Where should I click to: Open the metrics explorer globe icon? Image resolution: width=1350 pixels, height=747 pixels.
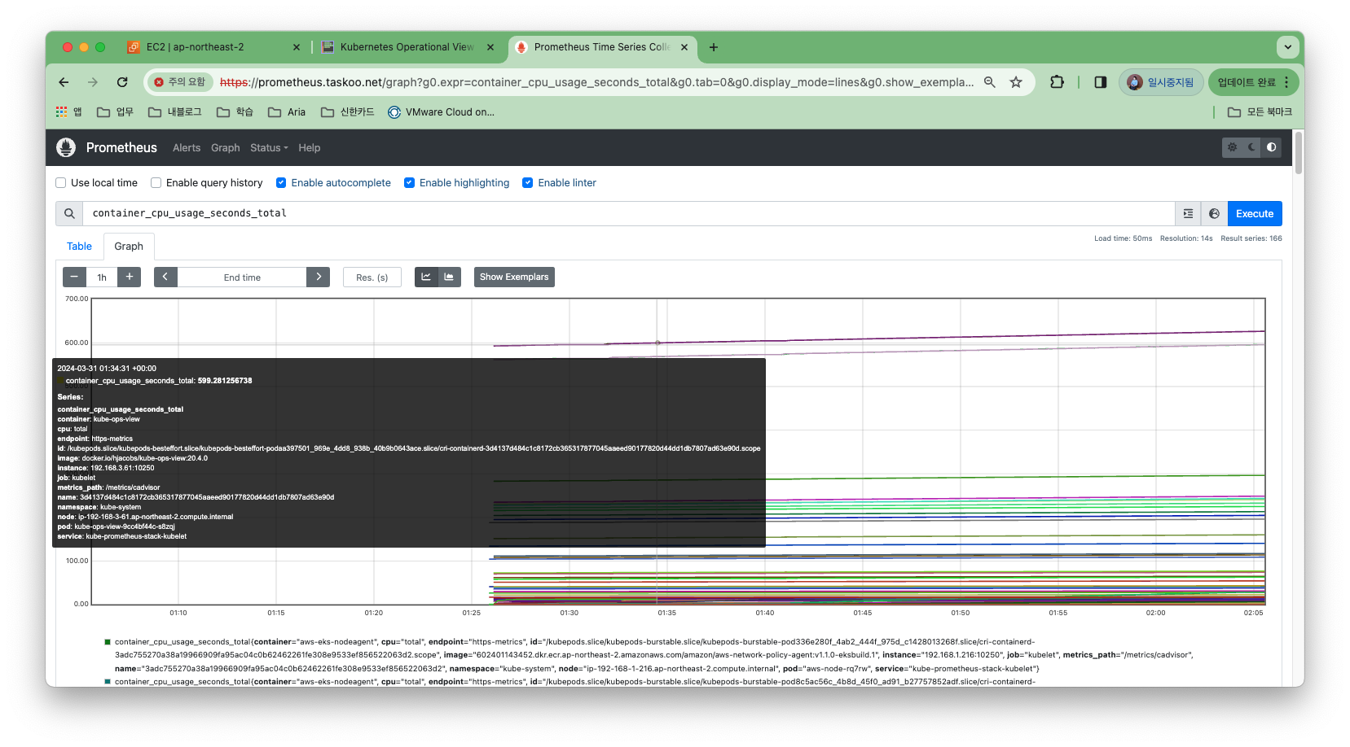pos(1214,213)
